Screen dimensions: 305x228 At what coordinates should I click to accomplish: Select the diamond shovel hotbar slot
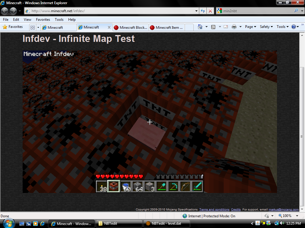[x=162, y=186]
